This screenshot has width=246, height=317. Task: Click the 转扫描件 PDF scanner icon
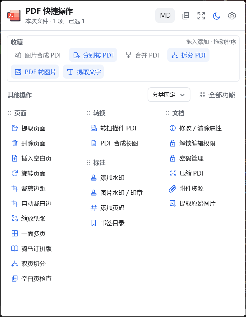pos(94,128)
